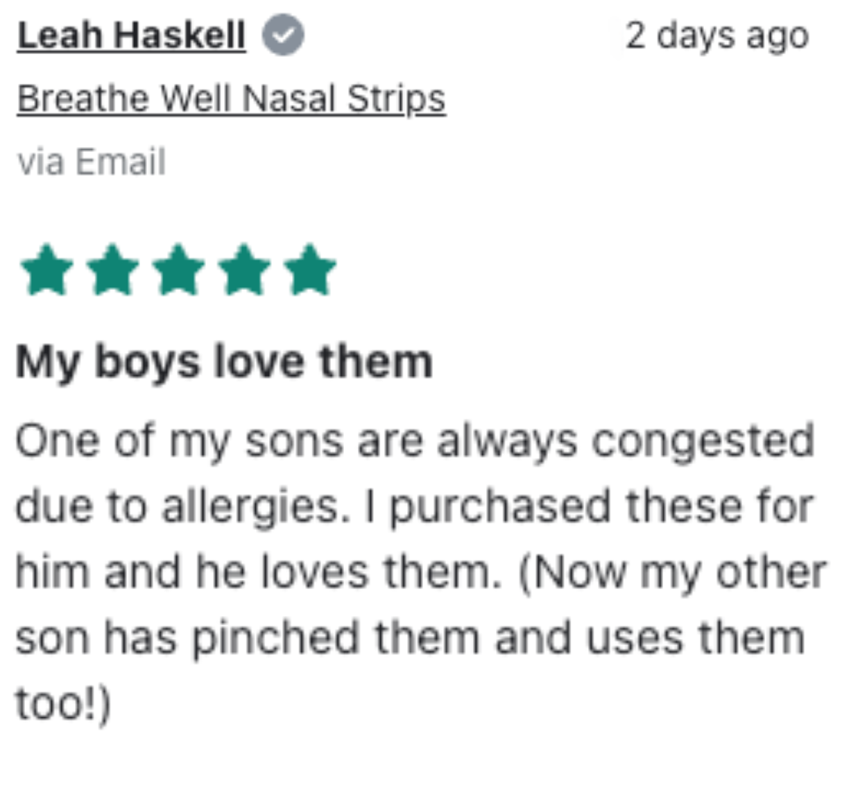The width and height of the screenshot is (867, 788).
Task: Open the Breathe Well Nasal Strips product link
Action: [x=231, y=98]
